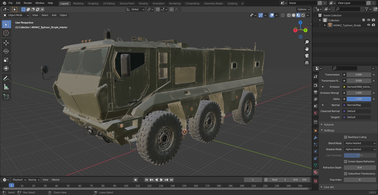Screen dimensions: 378x195
Task: Enable Backface Culling checkbox
Action: click(346, 137)
